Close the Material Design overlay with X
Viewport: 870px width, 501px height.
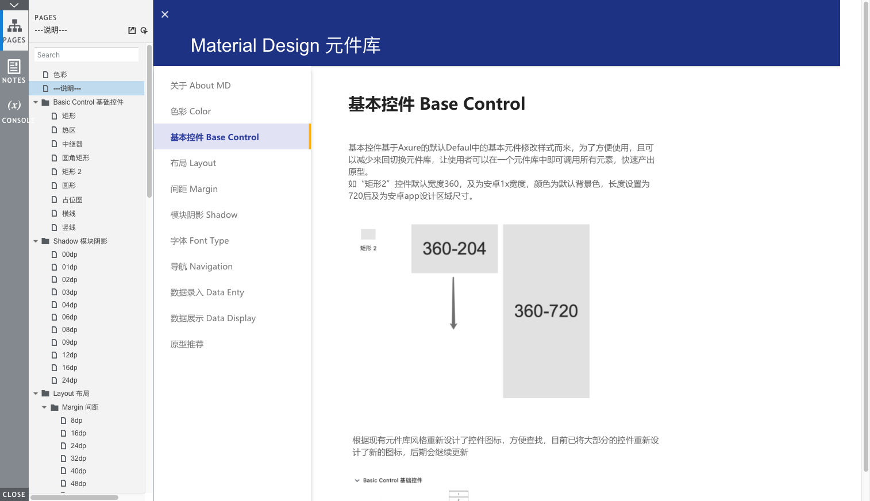pos(165,14)
